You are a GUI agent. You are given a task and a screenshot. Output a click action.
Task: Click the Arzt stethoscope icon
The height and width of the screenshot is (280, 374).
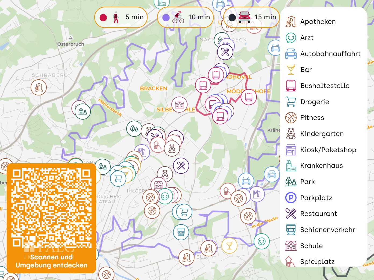pyautogui.click(x=291, y=38)
